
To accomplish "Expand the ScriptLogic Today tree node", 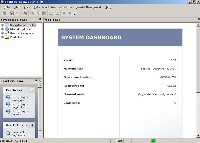I will tap(2, 25).
